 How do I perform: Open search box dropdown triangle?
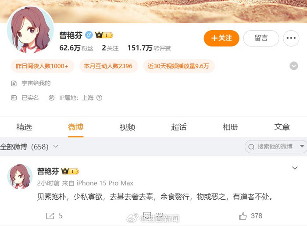tap(302, 146)
